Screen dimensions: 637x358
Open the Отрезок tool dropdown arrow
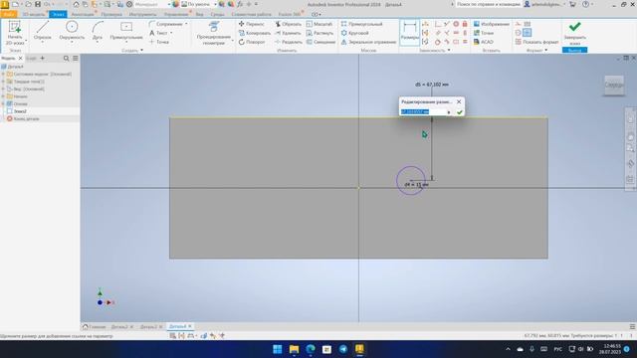(43, 42)
